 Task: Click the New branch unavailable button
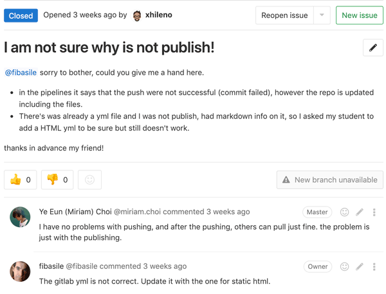click(330, 179)
